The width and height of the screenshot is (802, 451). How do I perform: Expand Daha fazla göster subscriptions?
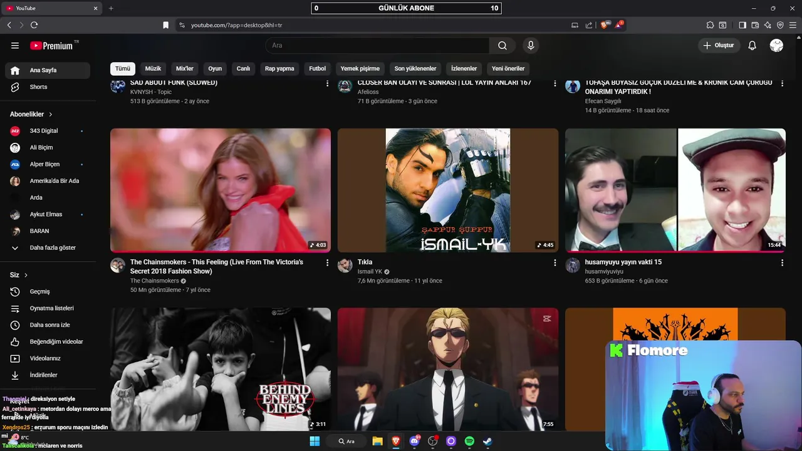pyautogui.click(x=48, y=247)
